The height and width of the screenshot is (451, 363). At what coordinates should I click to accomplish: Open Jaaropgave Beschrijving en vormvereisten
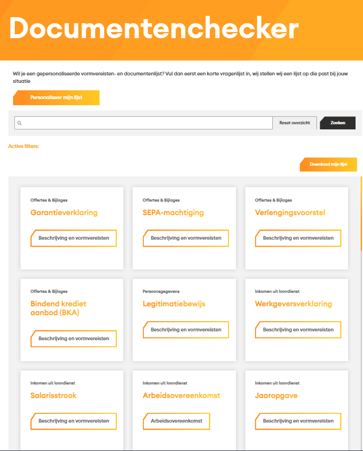(x=298, y=421)
